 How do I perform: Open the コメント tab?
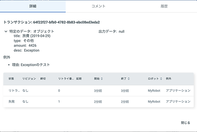tap(98, 6)
